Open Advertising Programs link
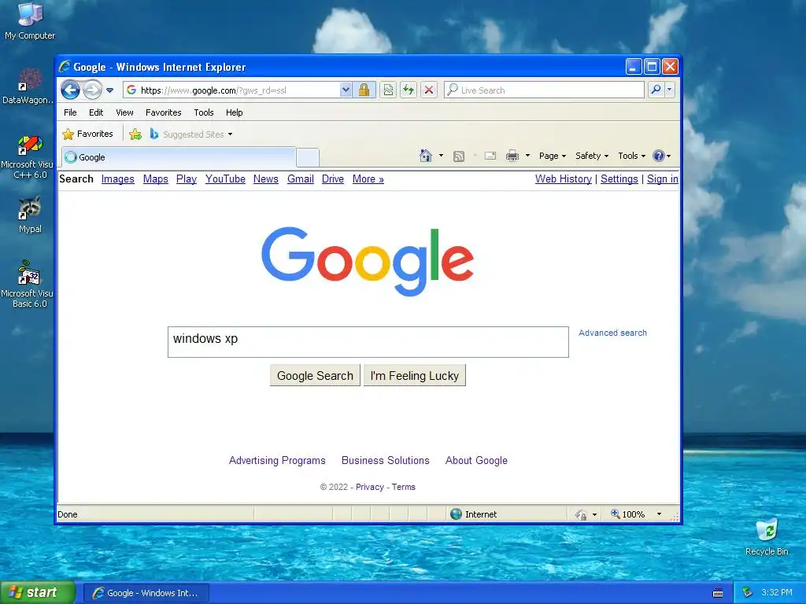 (x=277, y=460)
